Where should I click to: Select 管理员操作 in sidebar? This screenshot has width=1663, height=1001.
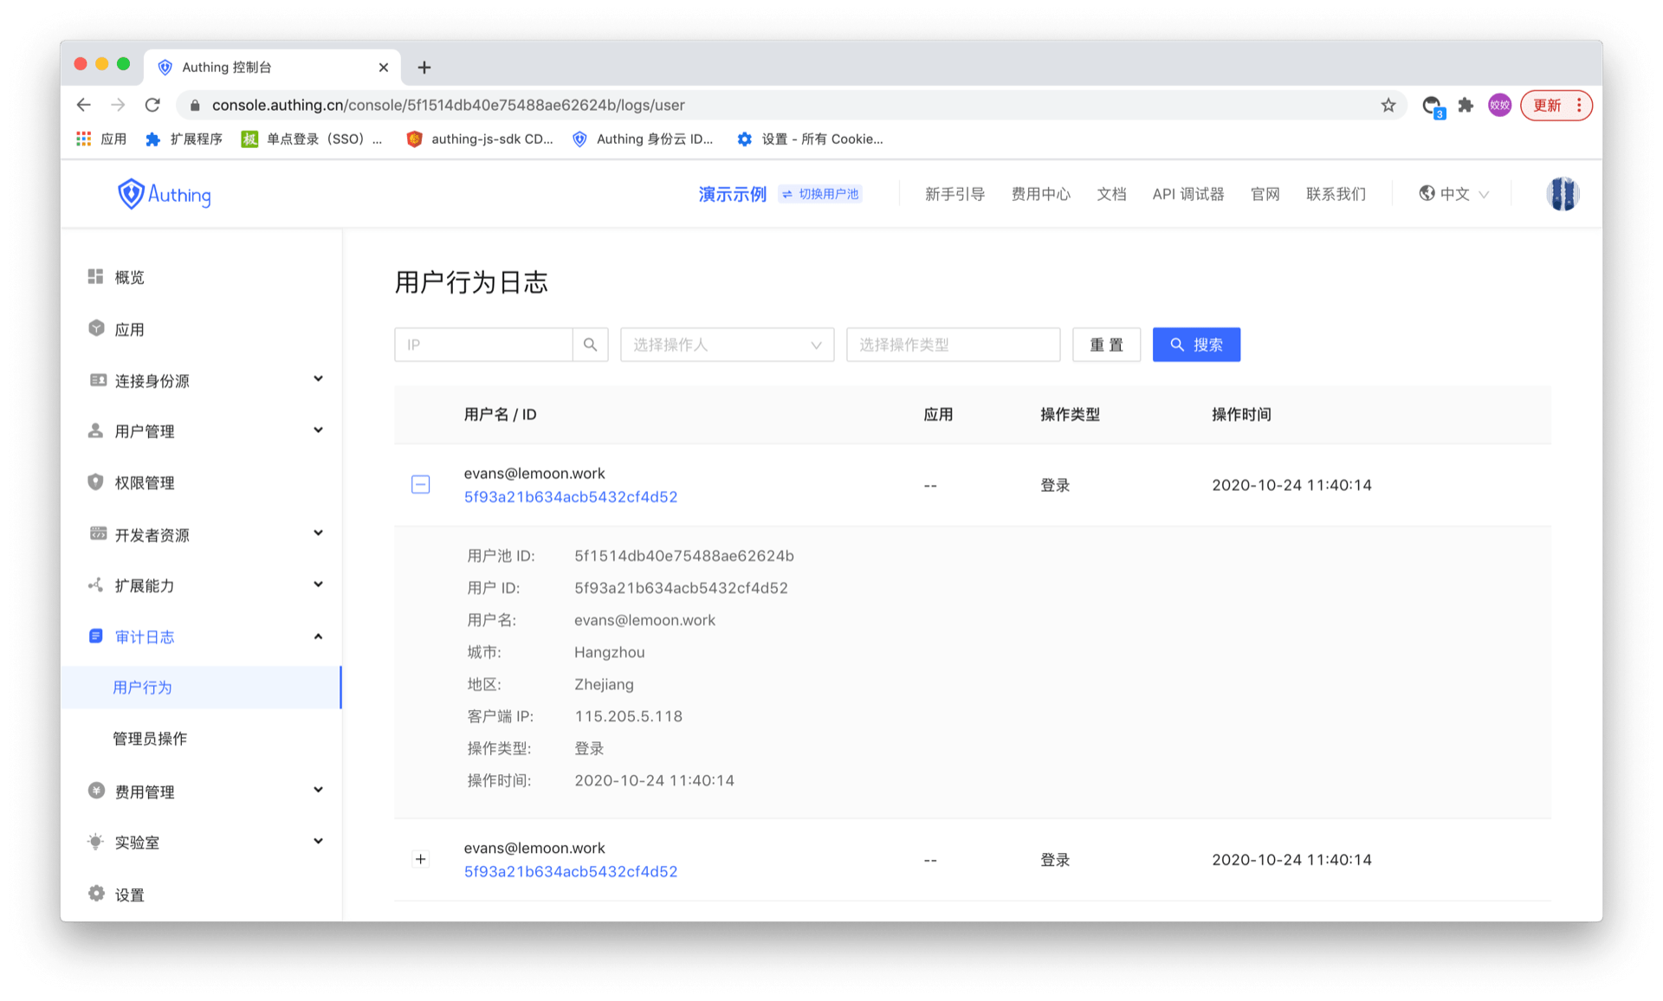pos(150,739)
